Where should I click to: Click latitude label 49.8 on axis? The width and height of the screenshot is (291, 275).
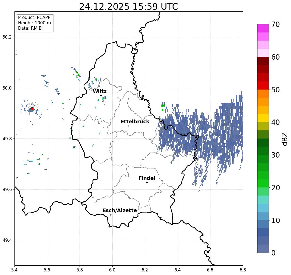point(7,139)
